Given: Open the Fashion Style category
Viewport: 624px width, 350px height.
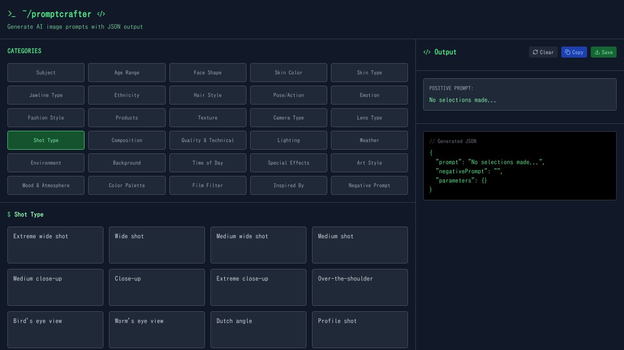Looking at the screenshot, I should pyautogui.click(x=46, y=117).
